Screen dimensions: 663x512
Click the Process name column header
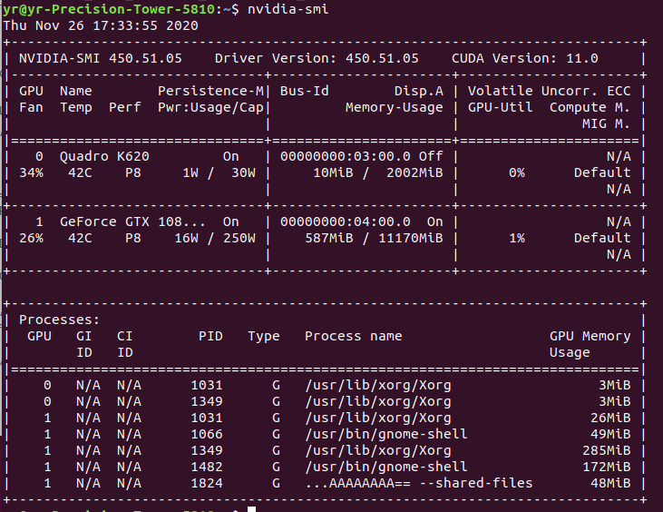[354, 336]
